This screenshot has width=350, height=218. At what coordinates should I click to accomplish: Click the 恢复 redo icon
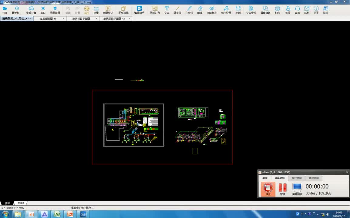tap(77, 10)
